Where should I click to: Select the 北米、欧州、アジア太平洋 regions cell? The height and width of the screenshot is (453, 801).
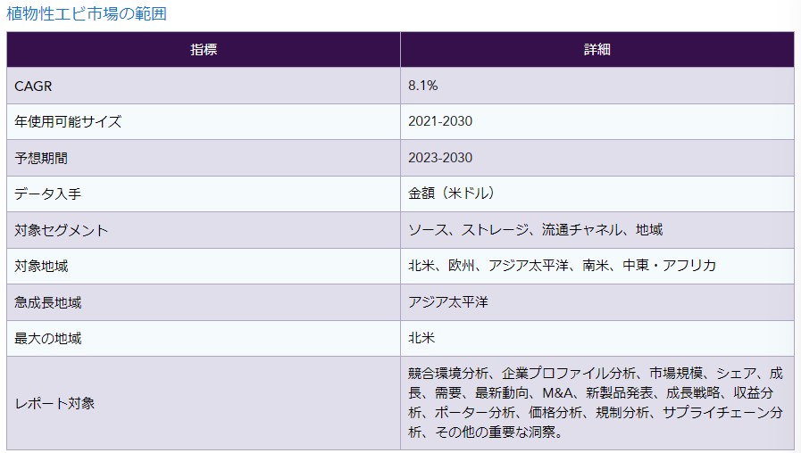point(597,267)
